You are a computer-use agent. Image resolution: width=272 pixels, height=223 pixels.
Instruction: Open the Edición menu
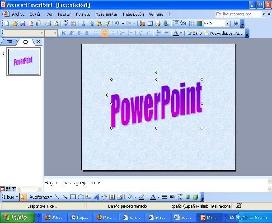(35, 14)
